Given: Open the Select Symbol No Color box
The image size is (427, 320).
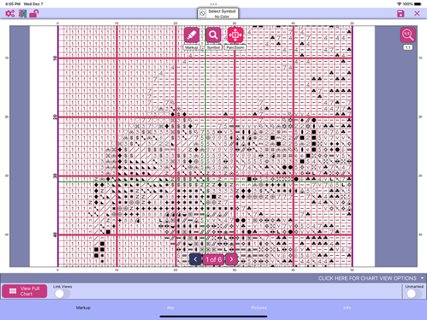Looking at the screenshot, I should click(x=218, y=13).
